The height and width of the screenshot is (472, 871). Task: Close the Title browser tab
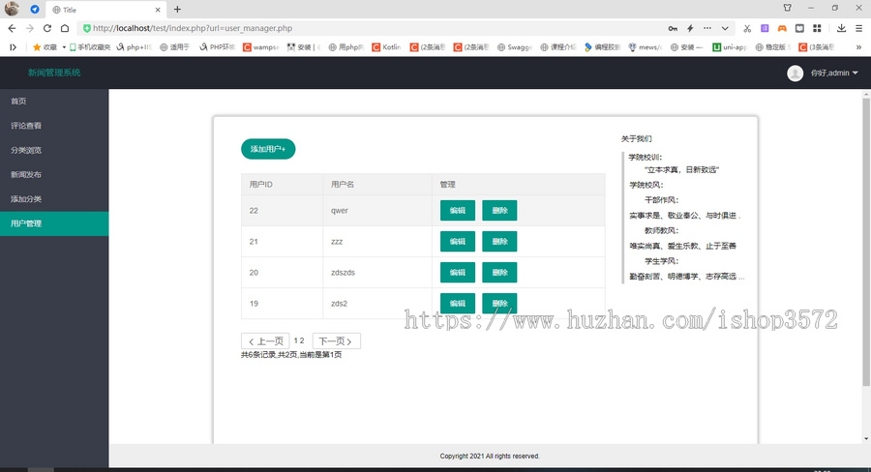158,10
